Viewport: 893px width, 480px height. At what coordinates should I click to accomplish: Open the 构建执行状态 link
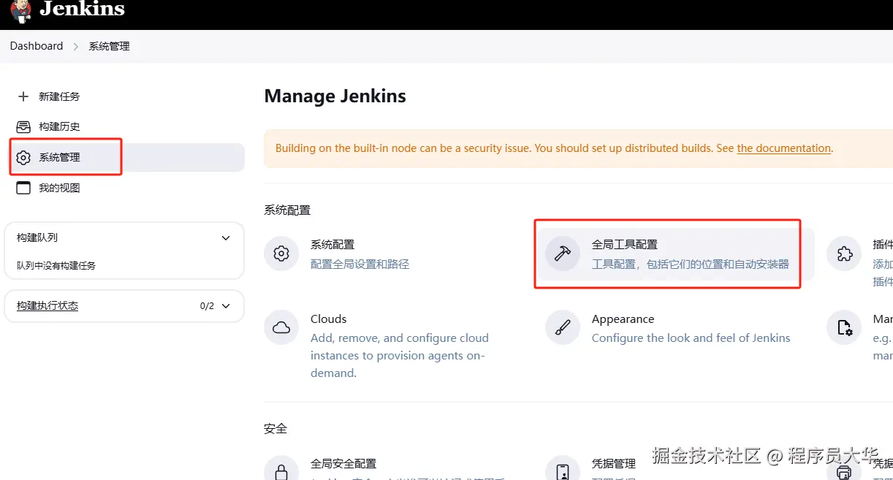(x=47, y=305)
